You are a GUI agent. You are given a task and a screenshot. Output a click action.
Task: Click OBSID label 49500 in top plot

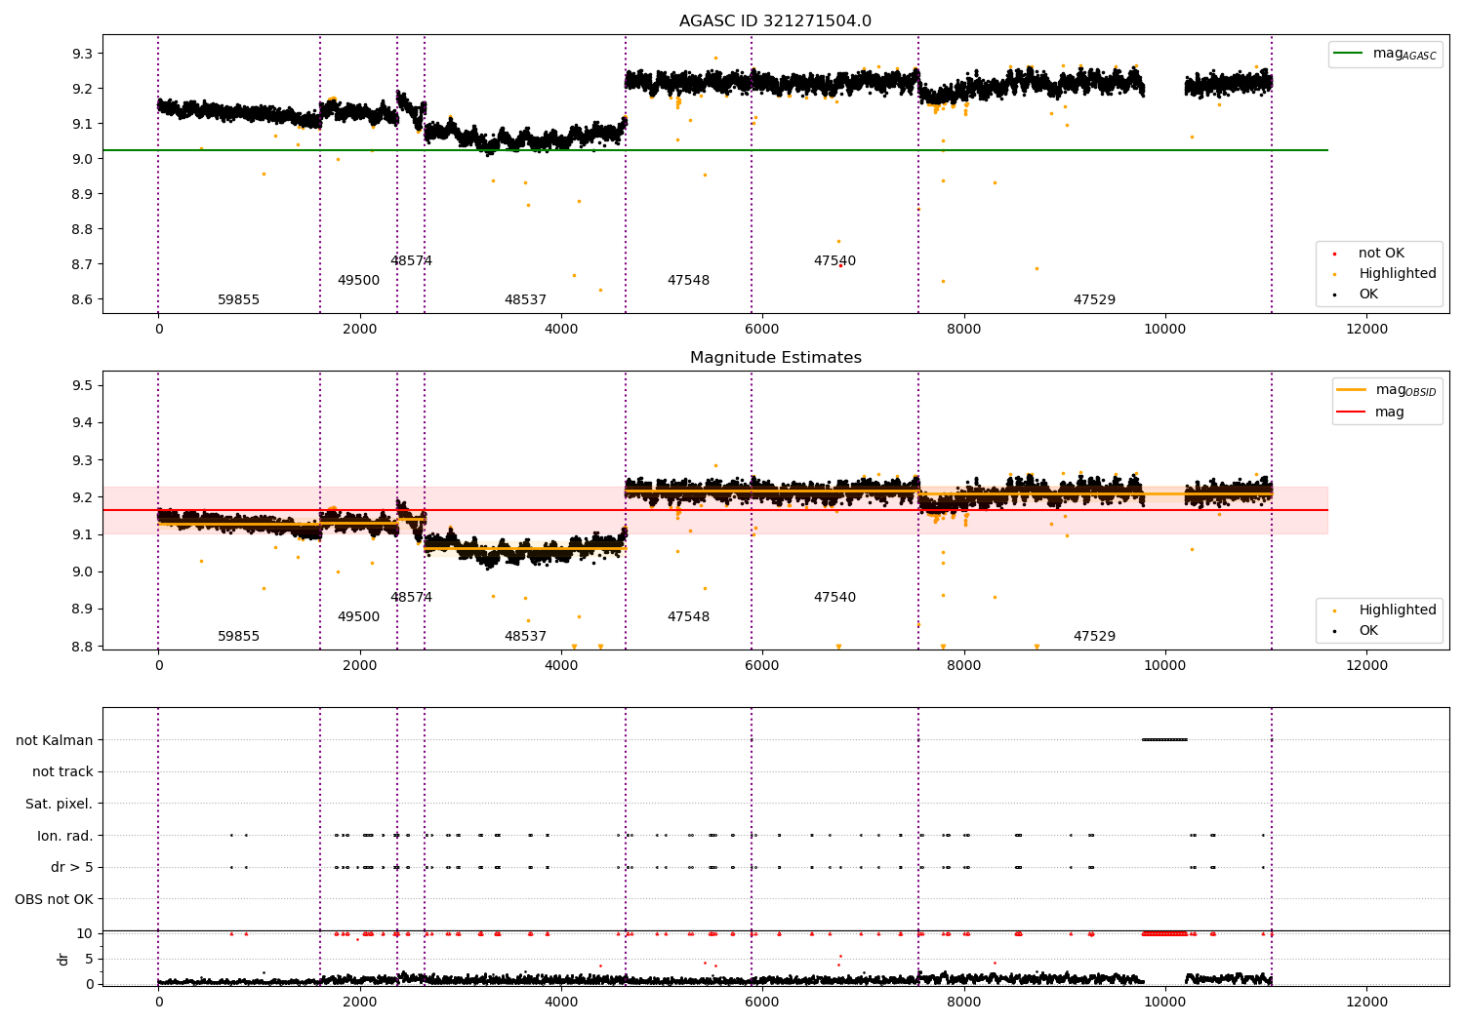point(358,281)
